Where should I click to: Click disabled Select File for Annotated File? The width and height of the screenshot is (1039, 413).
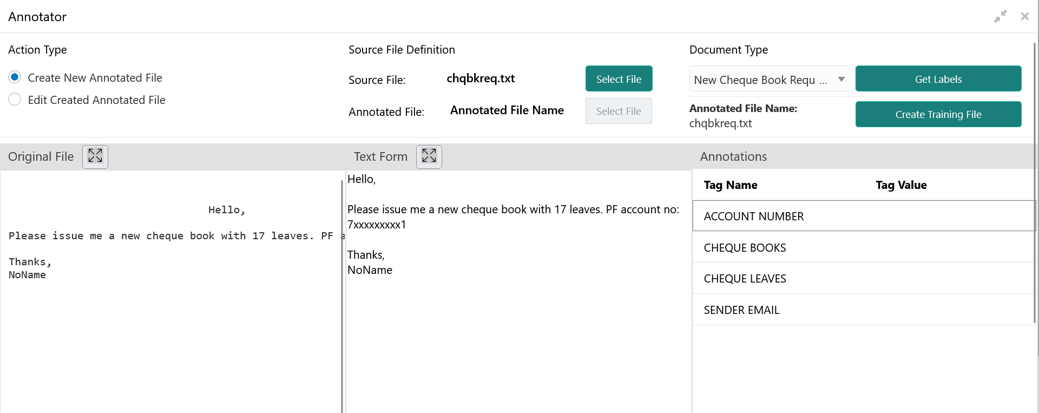[x=619, y=111]
